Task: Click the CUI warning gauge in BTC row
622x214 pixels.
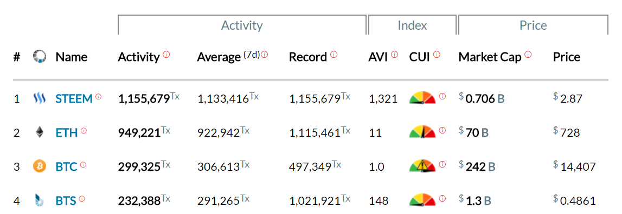Action: pyautogui.click(x=422, y=166)
